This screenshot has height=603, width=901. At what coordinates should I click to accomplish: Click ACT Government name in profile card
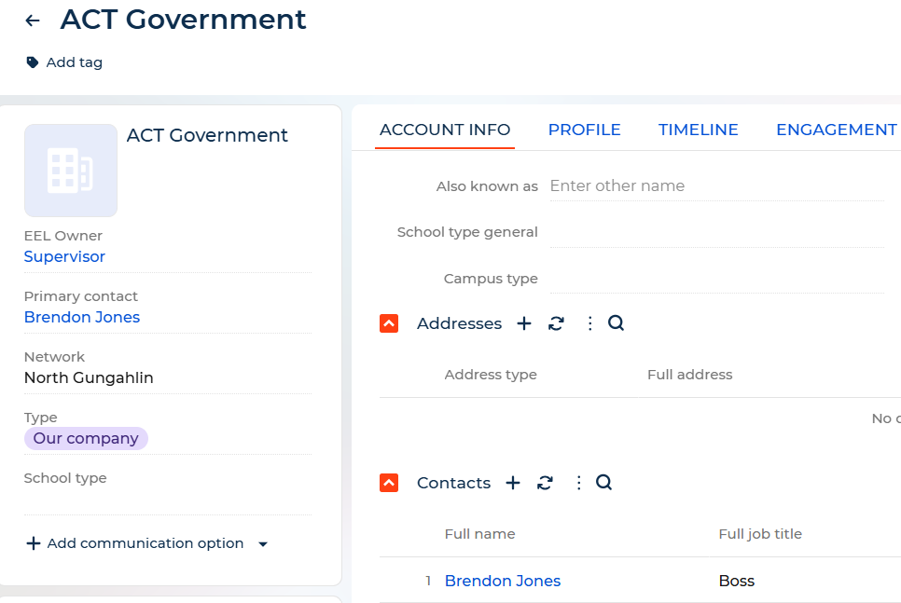[207, 135]
